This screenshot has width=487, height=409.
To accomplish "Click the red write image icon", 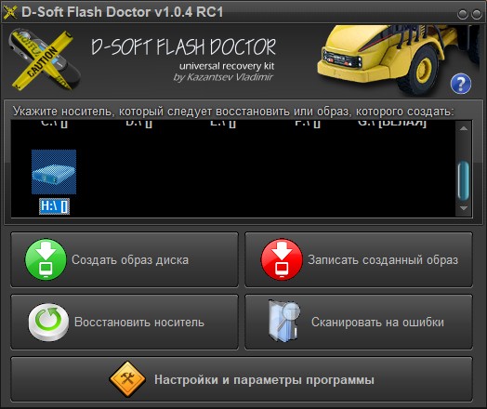I will 282,259.
